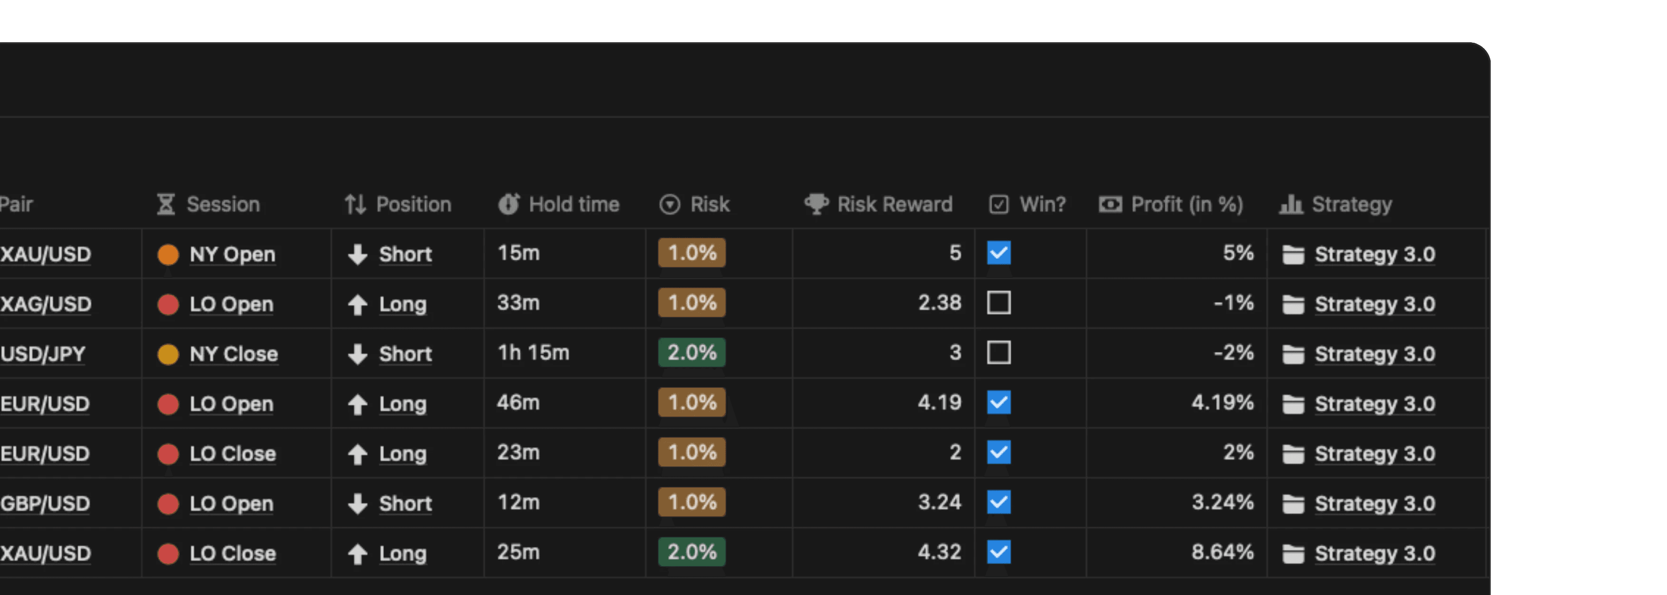This screenshot has width=1667, height=595.
Task: Click the risk target/bullseye icon
Action: 669,206
